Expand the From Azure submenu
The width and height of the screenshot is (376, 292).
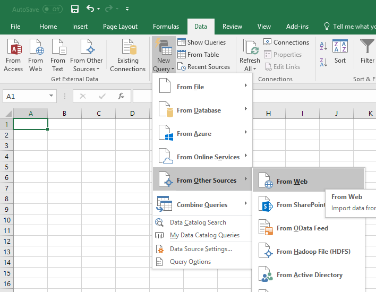(203, 132)
